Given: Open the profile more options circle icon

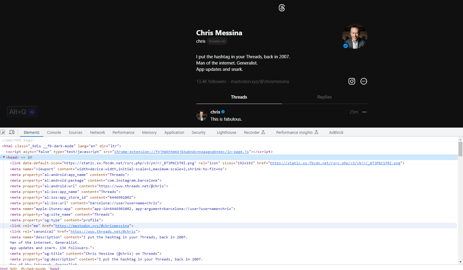Looking at the screenshot, I should [364, 81].
